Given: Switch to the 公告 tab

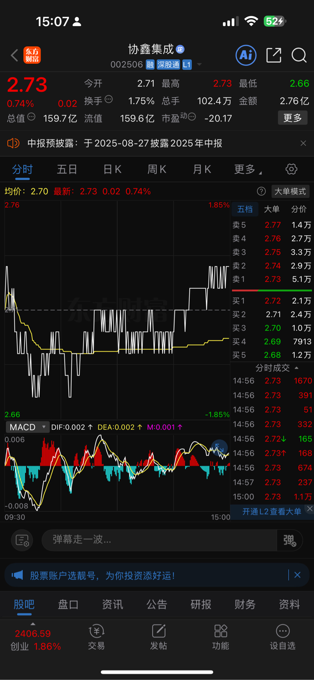Looking at the screenshot, I should tap(157, 604).
